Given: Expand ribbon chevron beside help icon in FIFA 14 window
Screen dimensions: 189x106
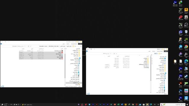Looking at the screenshot, I should 89,51.
